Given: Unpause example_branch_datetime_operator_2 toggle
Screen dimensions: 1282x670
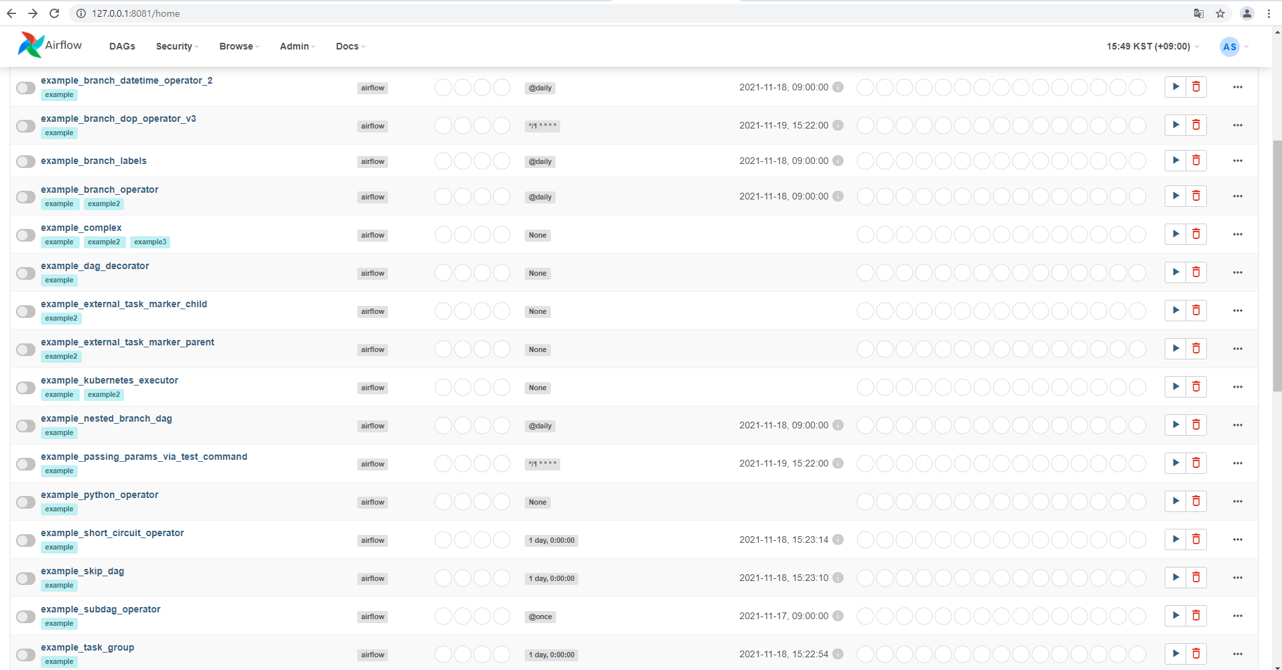Looking at the screenshot, I should coord(25,88).
